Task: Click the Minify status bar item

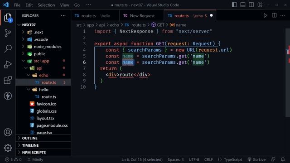Action: coord(35,159)
